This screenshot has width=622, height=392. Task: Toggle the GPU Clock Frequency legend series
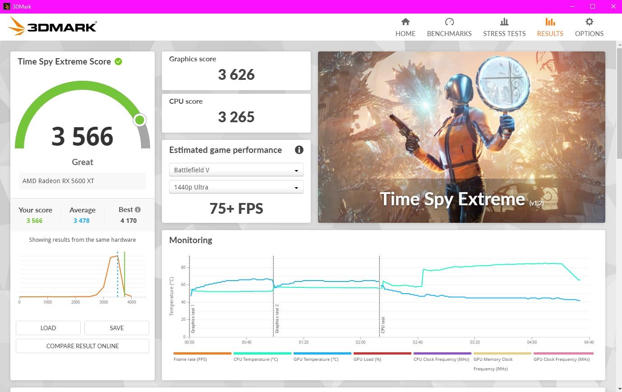(x=563, y=357)
